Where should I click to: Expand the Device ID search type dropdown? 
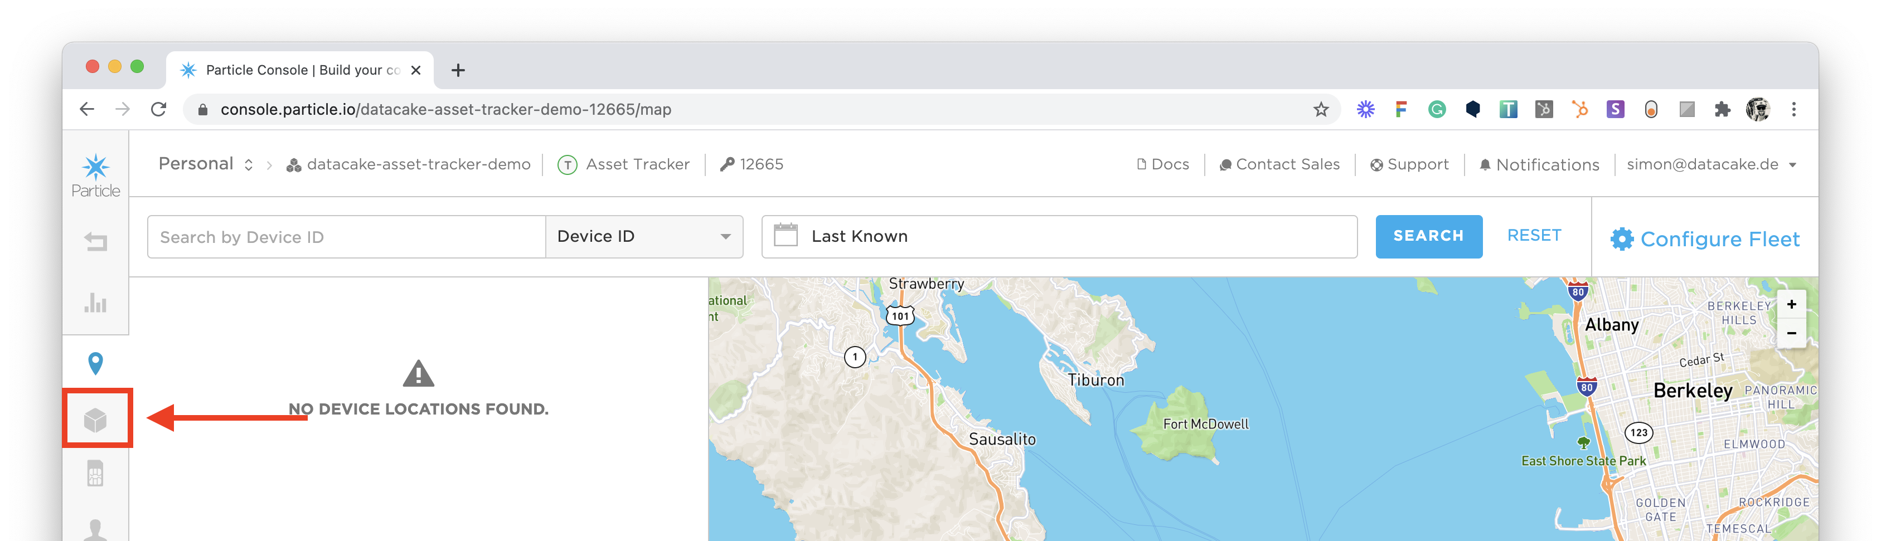[x=644, y=237]
